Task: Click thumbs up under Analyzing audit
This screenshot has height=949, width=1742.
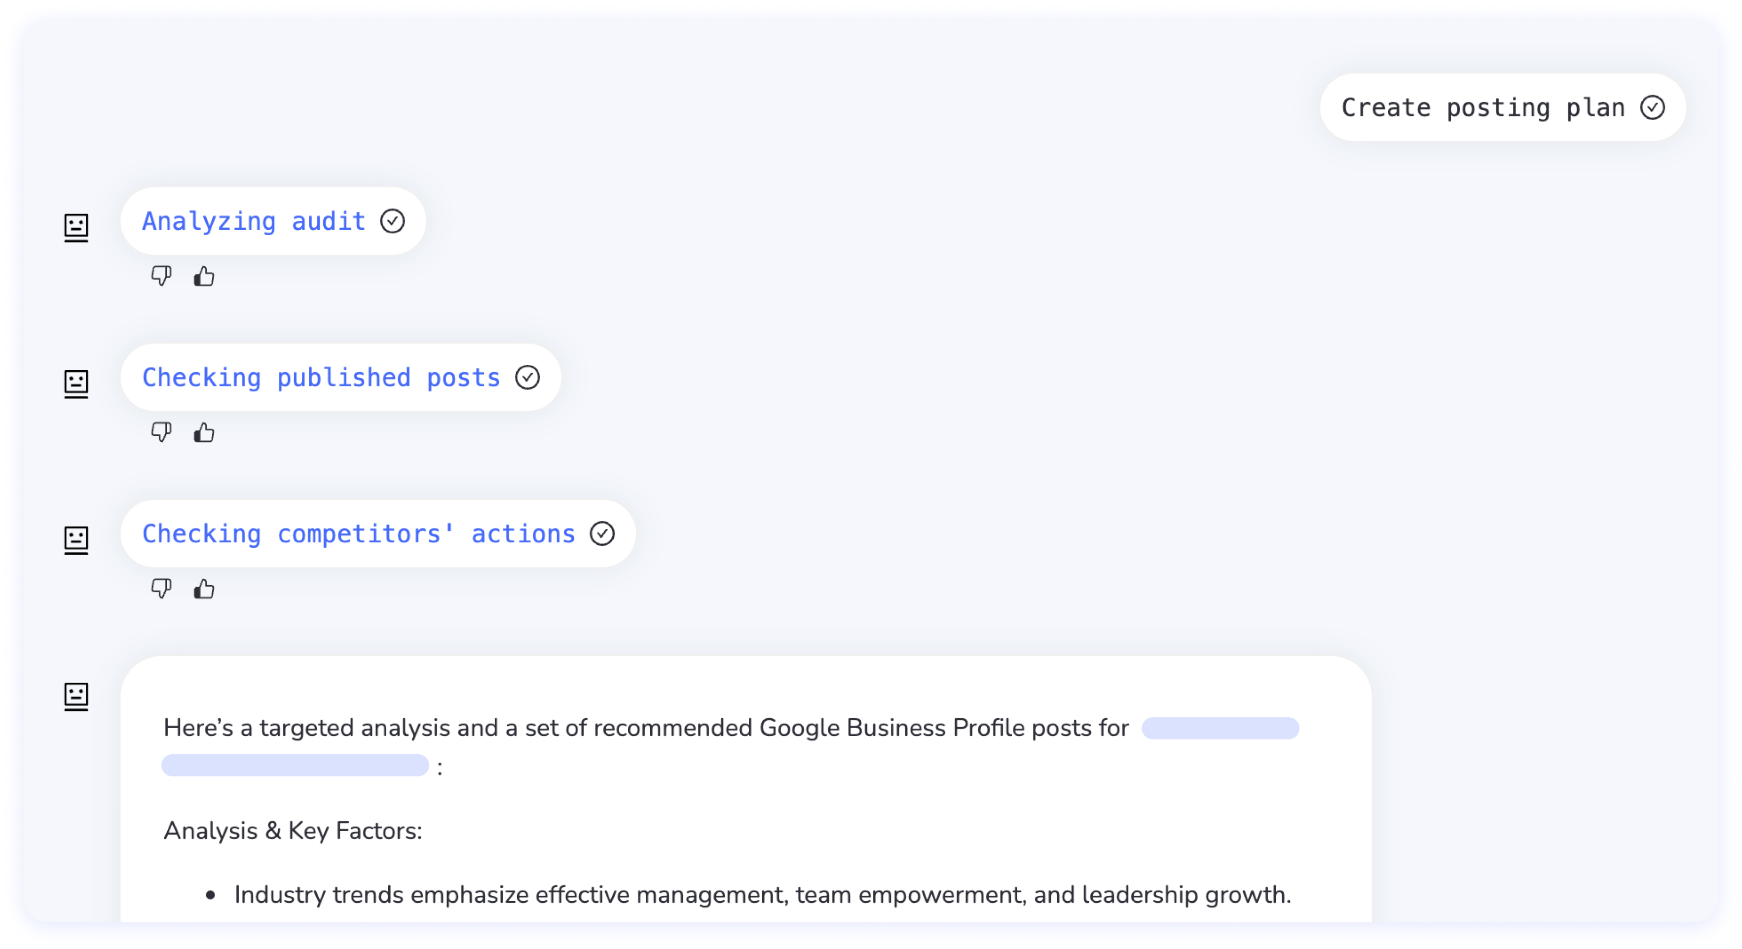Action: [204, 276]
